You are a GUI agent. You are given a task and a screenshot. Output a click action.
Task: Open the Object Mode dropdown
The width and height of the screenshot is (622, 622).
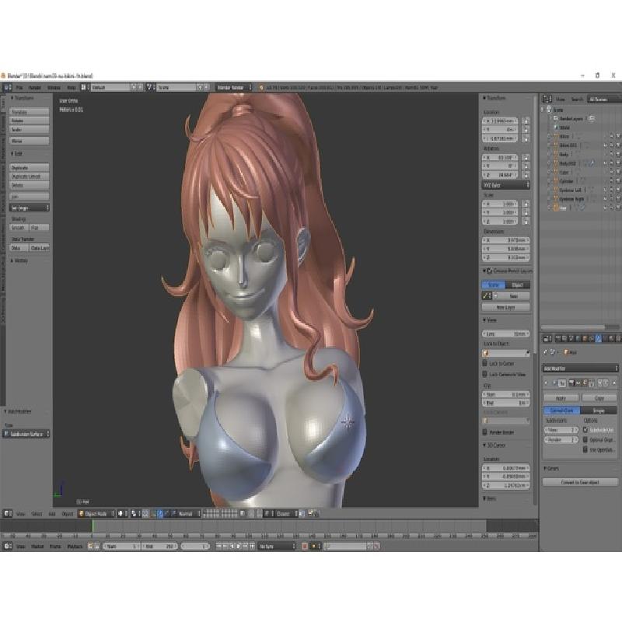(x=96, y=514)
